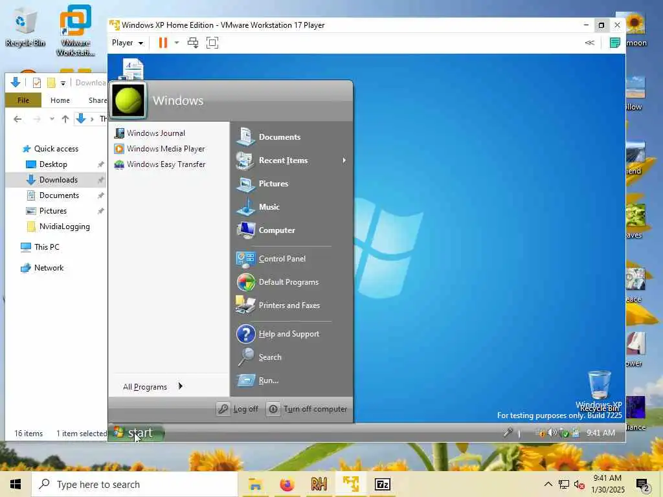Screen dimensions: 663x497
Task: Open the host Recycle Bin desktop icon
Action: pyautogui.click(x=25, y=27)
